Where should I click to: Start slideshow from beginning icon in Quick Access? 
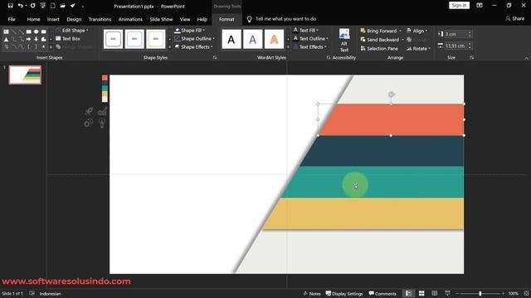42,6
